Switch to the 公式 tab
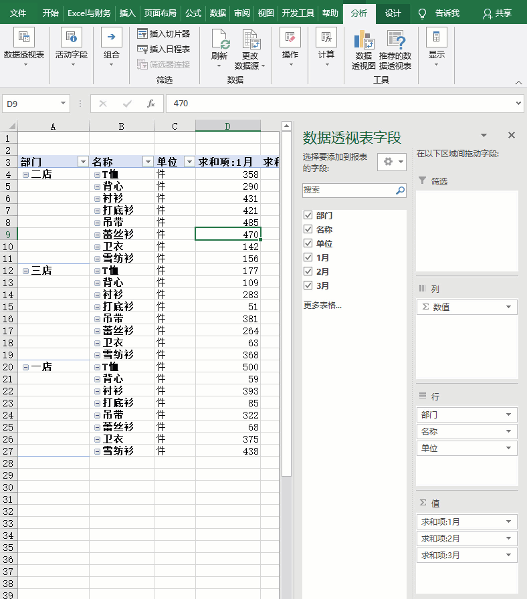The image size is (527, 599). pos(193,13)
